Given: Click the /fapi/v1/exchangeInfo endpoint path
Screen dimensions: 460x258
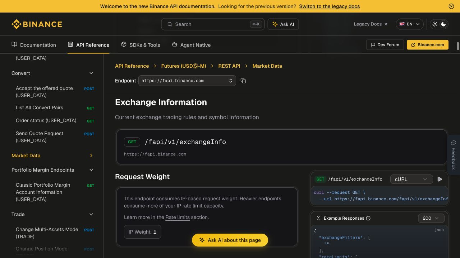Looking at the screenshot, I should coord(185,142).
